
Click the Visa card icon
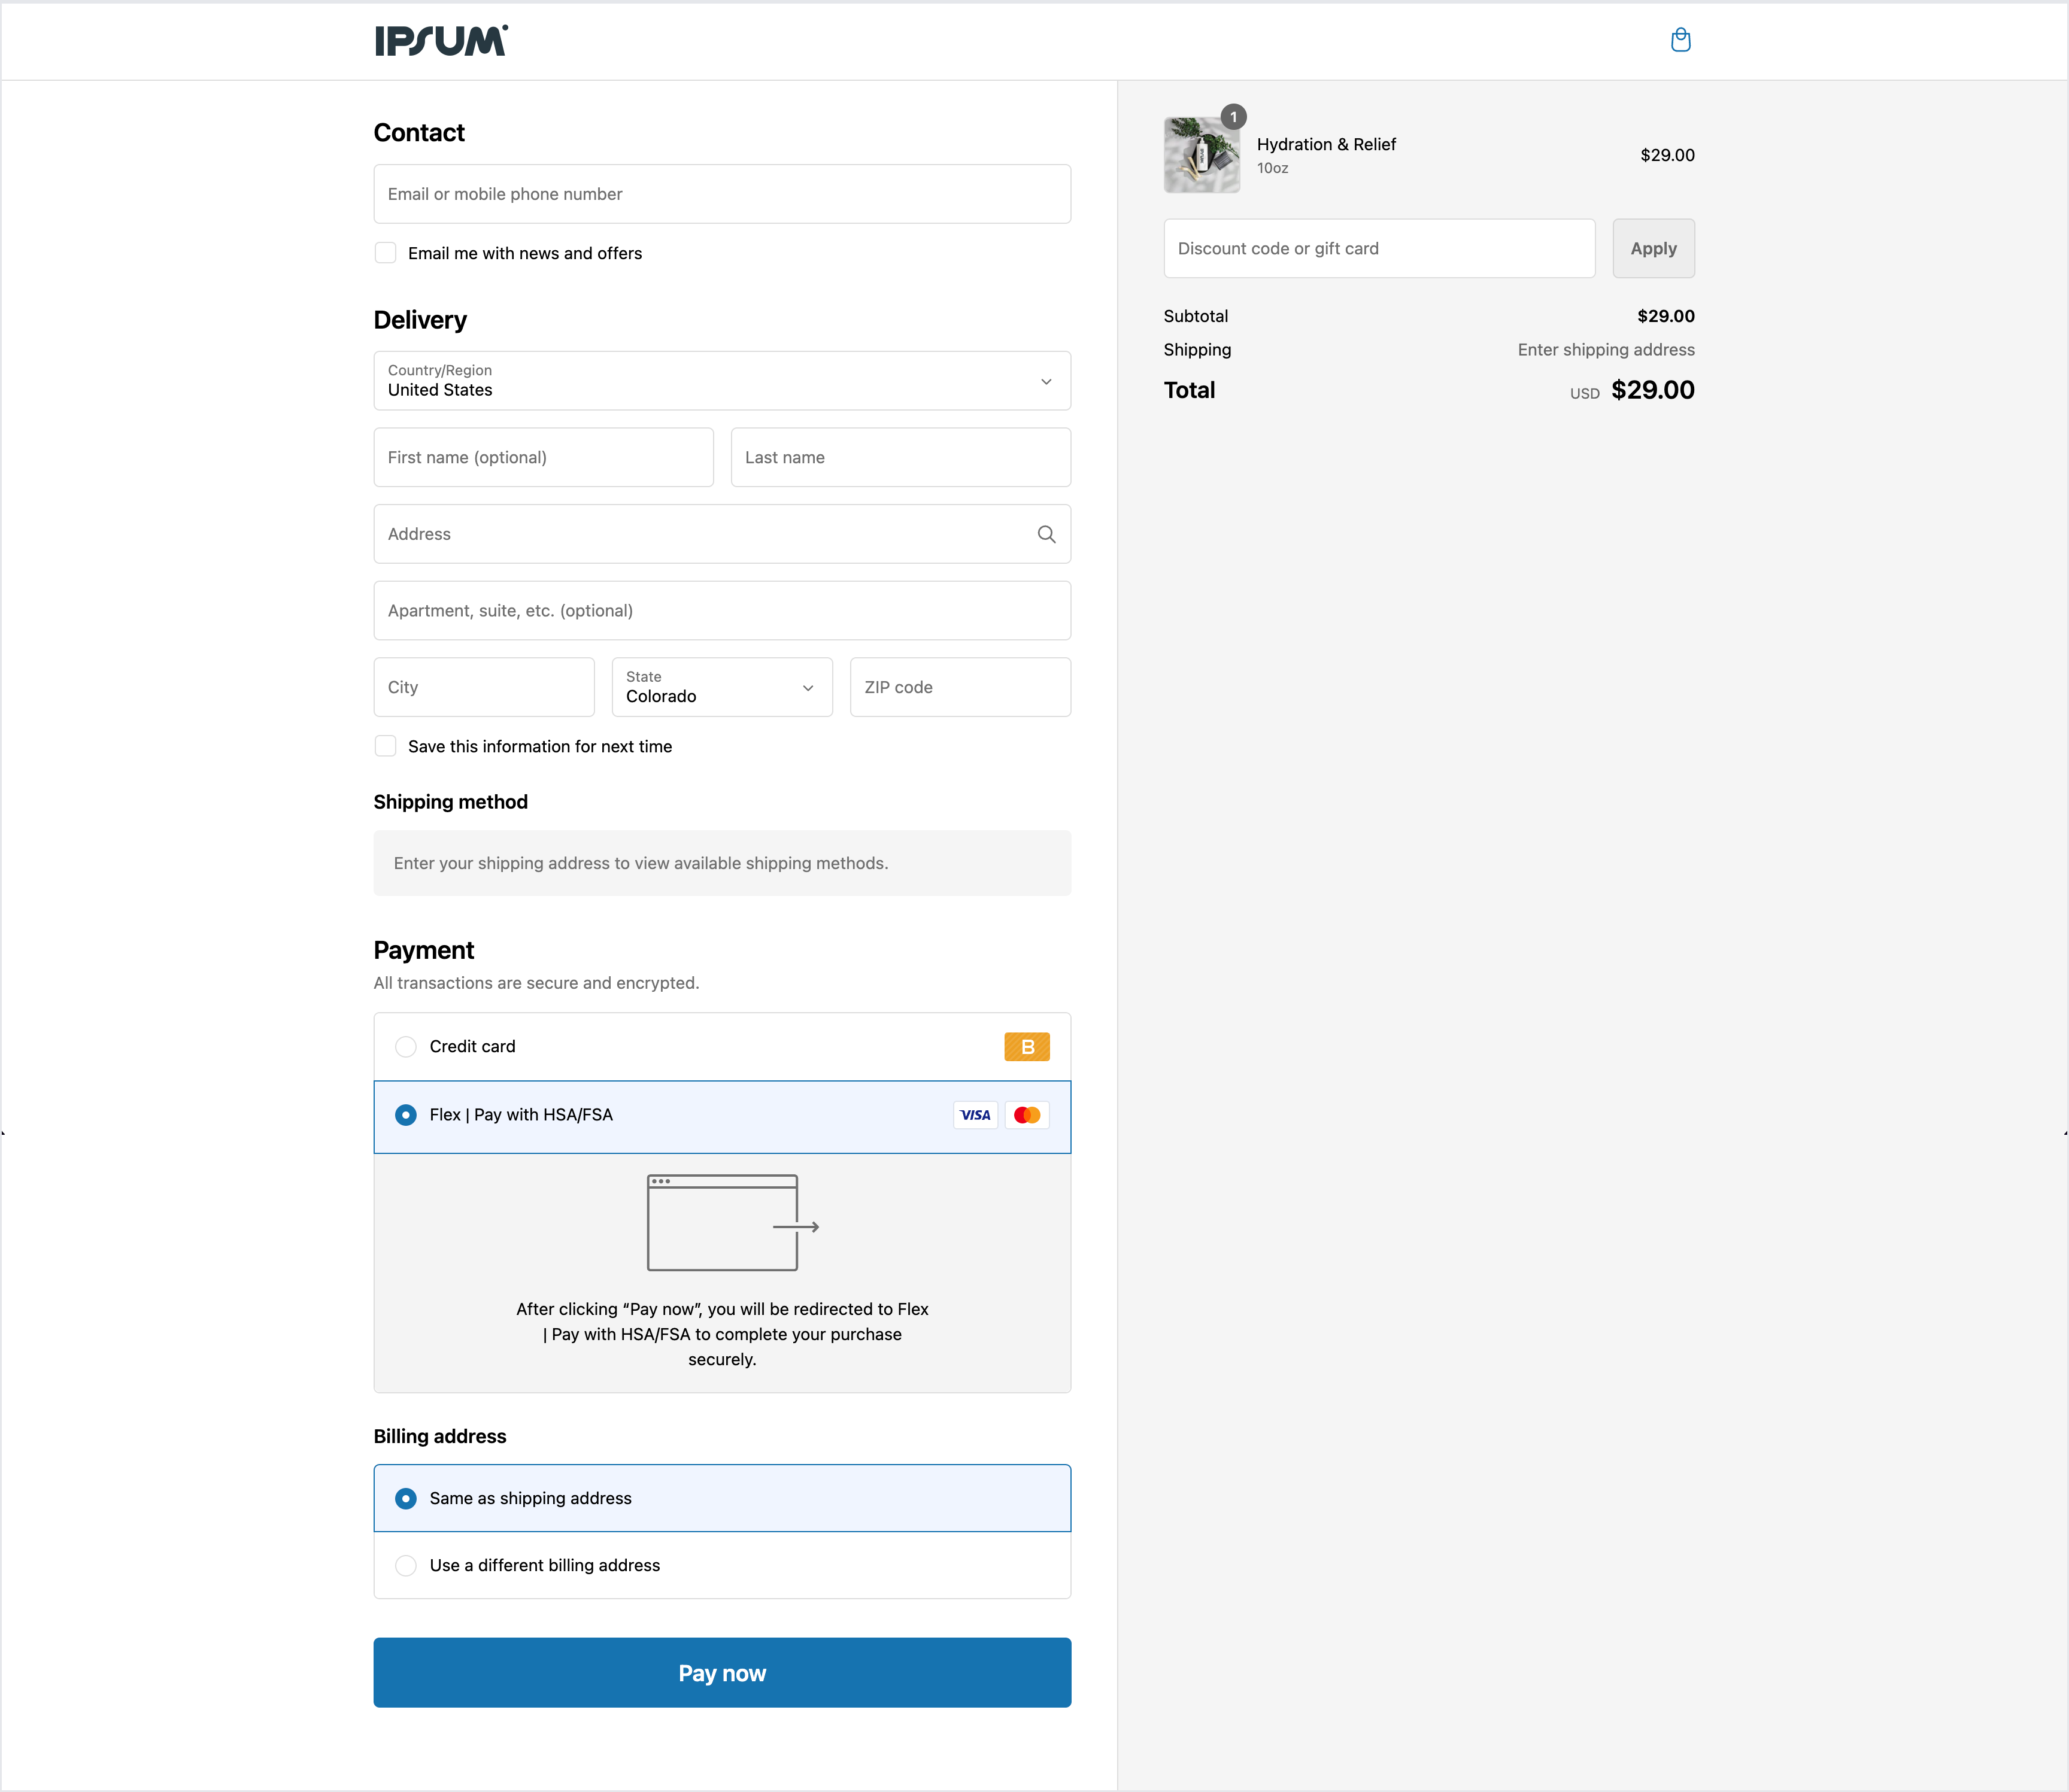975,1115
